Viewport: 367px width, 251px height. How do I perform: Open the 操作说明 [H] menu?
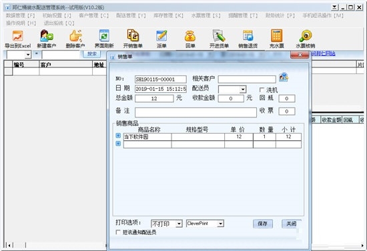pos(21,23)
